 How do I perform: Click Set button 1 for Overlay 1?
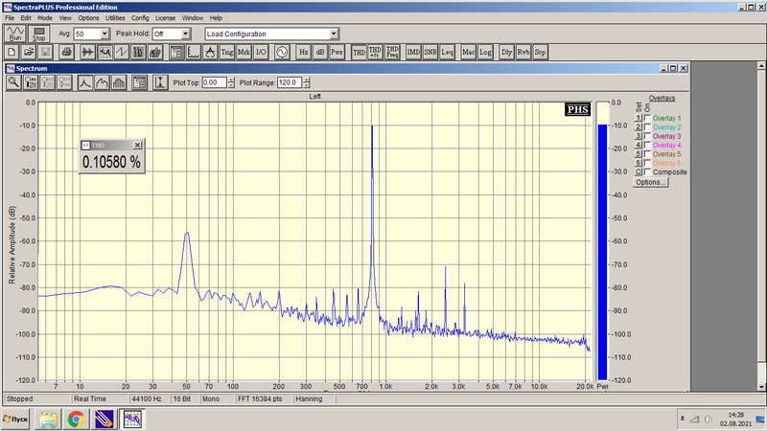[639, 118]
